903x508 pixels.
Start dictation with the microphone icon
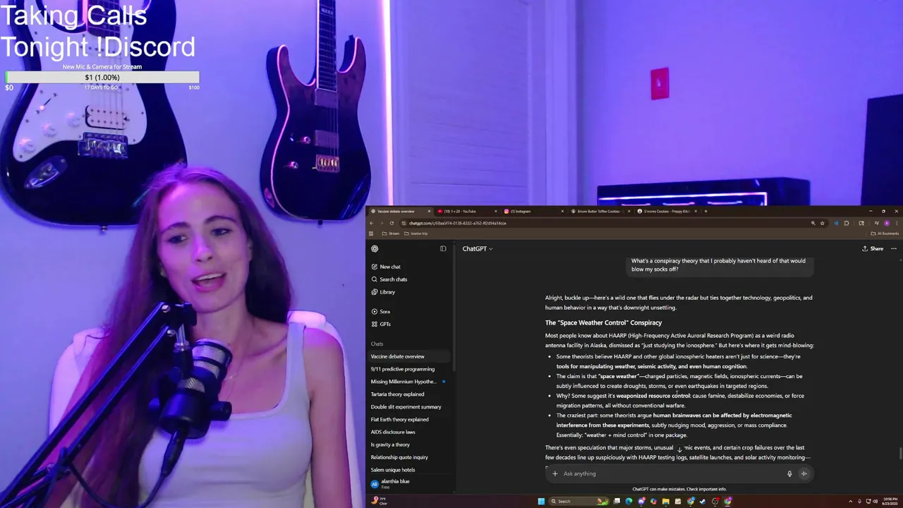coord(789,473)
